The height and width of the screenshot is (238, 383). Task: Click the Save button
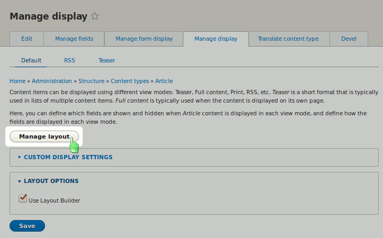[x=27, y=226]
